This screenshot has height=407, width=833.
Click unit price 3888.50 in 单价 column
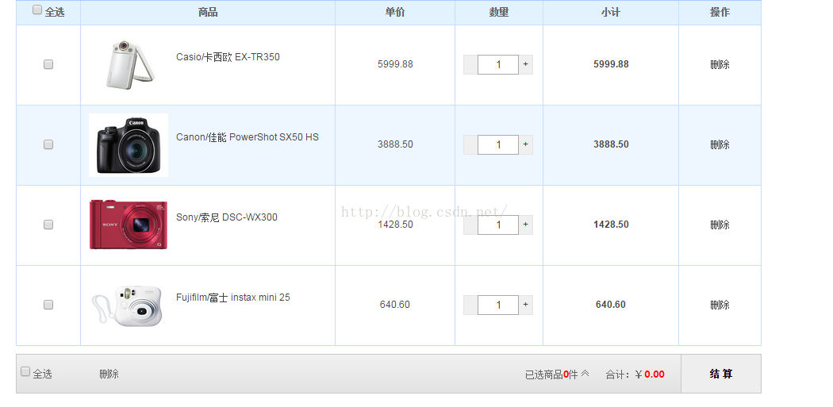click(395, 144)
